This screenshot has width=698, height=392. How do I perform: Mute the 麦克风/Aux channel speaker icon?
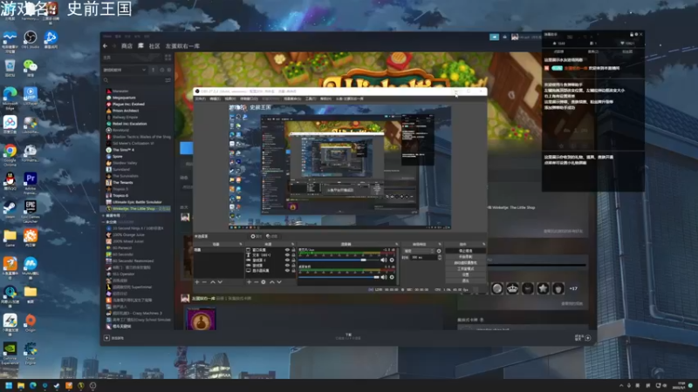point(384,260)
